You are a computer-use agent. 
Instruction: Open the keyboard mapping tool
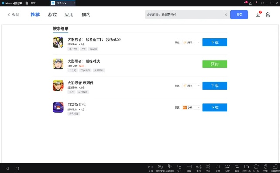189,167
